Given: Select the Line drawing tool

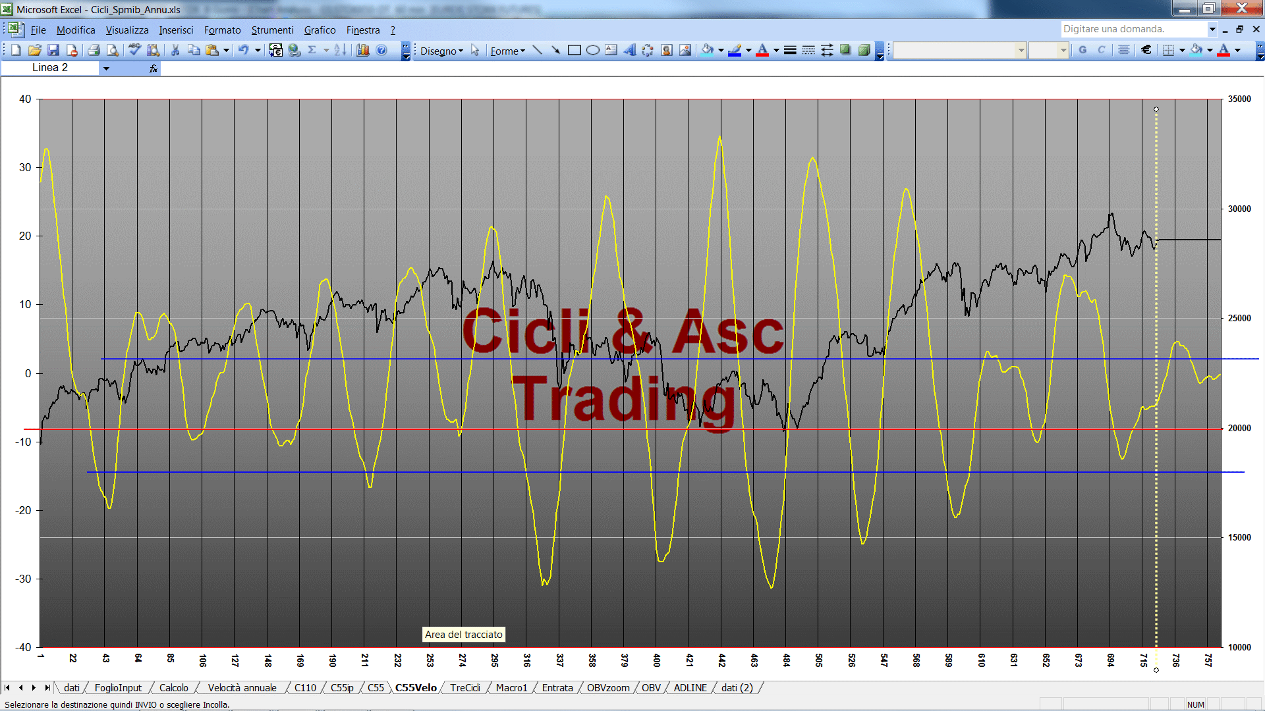Looking at the screenshot, I should [537, 50].
